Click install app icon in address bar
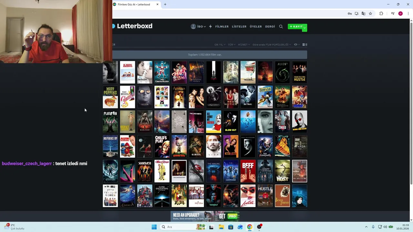Viewport: 413px width, 232px height. 357,14
